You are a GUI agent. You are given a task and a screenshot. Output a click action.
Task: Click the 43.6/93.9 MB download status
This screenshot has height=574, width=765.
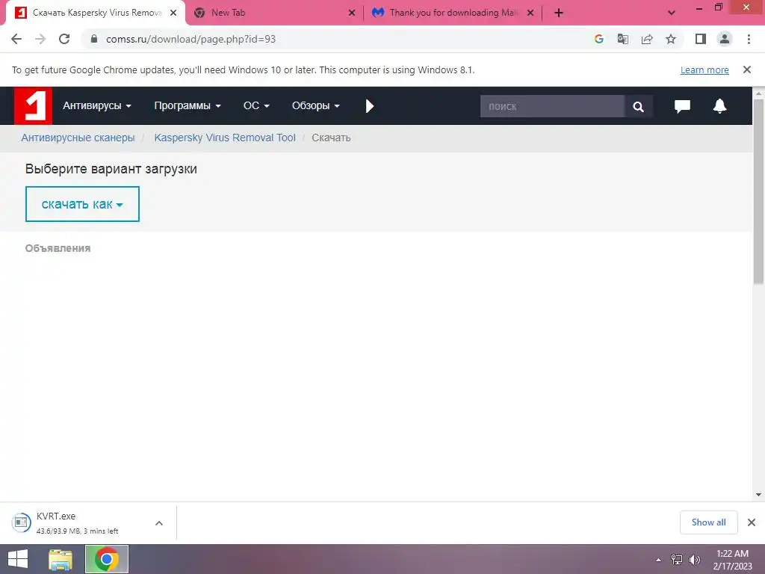[x=78, y=531]
